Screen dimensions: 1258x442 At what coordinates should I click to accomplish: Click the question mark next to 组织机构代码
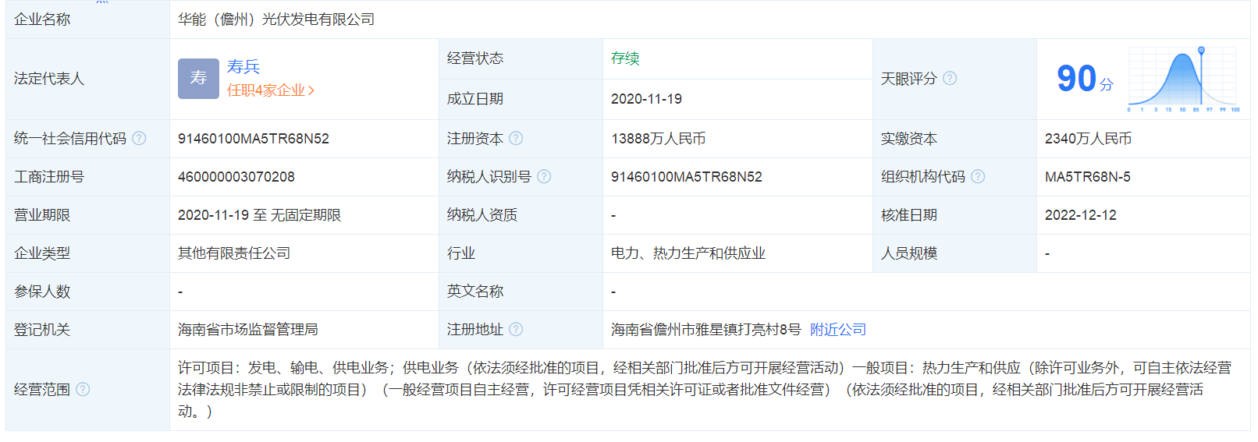coord(978,177)
